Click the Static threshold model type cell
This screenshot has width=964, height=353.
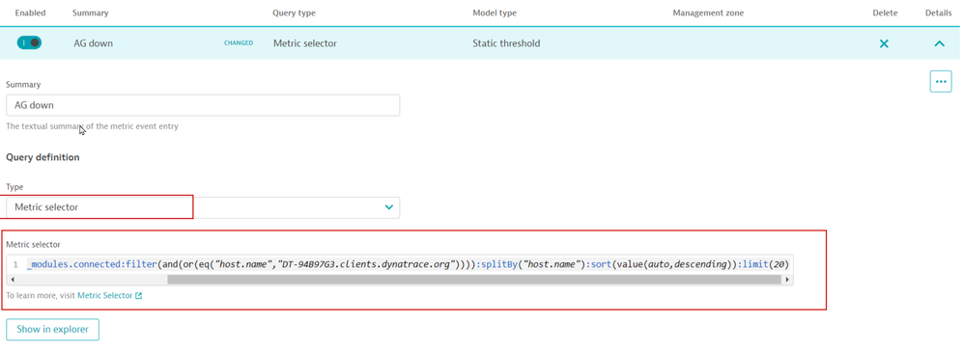[x=506, y=43]
